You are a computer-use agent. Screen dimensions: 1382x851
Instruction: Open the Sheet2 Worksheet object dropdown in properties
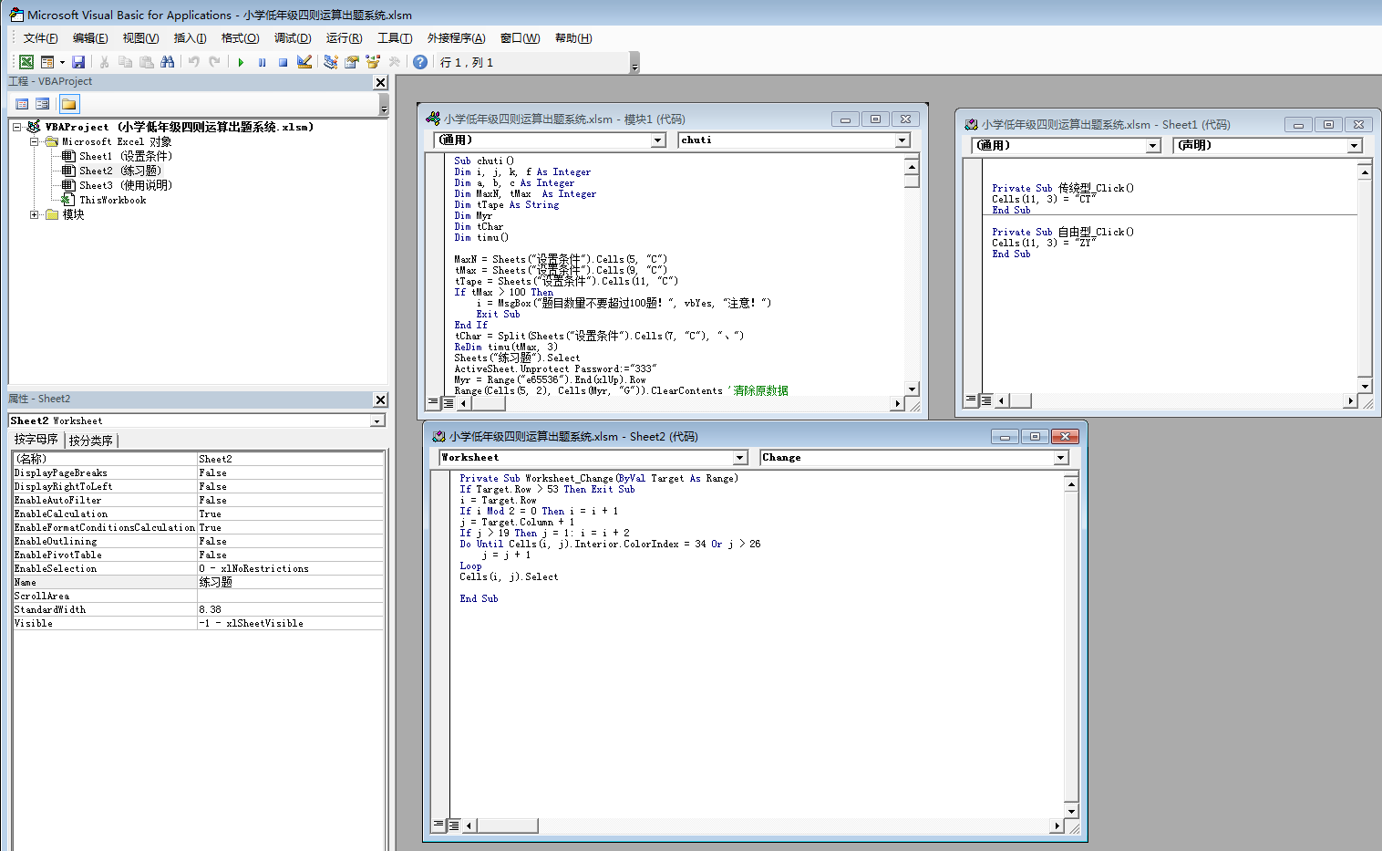click(x=376, y=420)
